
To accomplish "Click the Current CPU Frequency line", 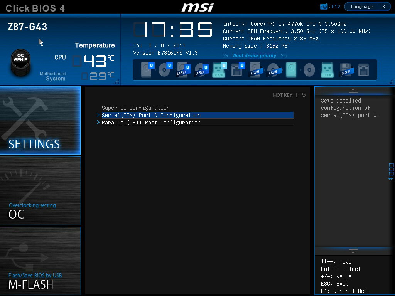I will pyautogui.click(x=297, y=31).
